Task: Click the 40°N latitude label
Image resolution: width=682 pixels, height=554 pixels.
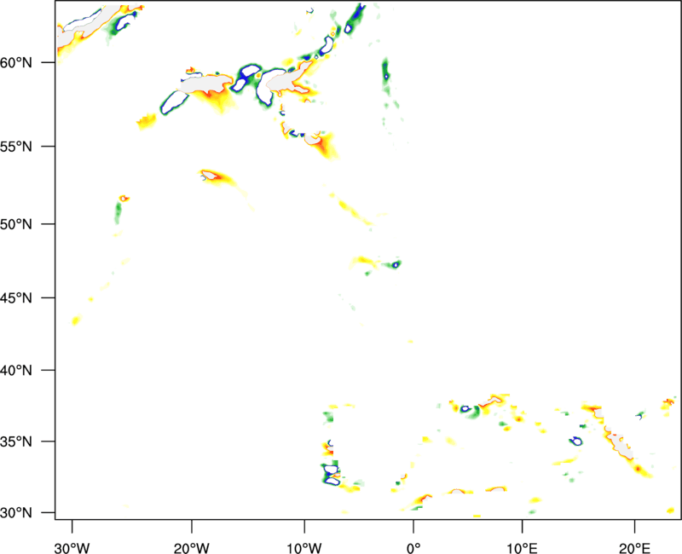Action: (16, 370)
